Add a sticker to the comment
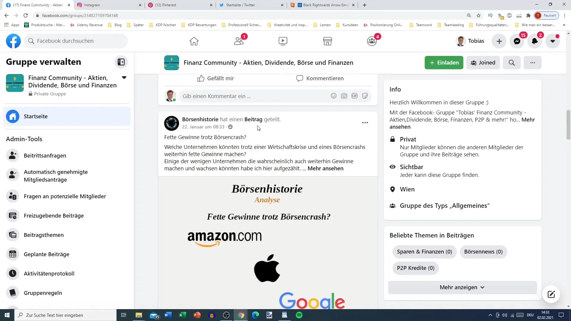 pyautogui.click(x=365, y=96)
